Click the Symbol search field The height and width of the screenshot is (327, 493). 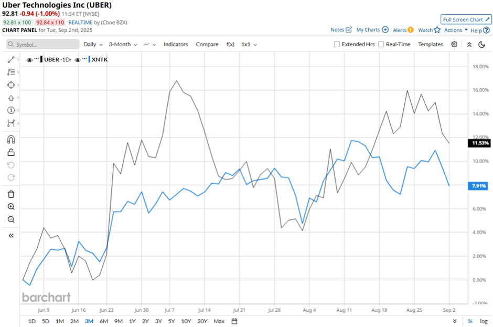[43, 45]
